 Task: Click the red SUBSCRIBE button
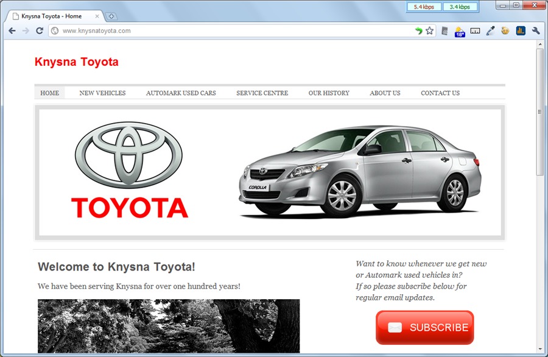[424, 328]
